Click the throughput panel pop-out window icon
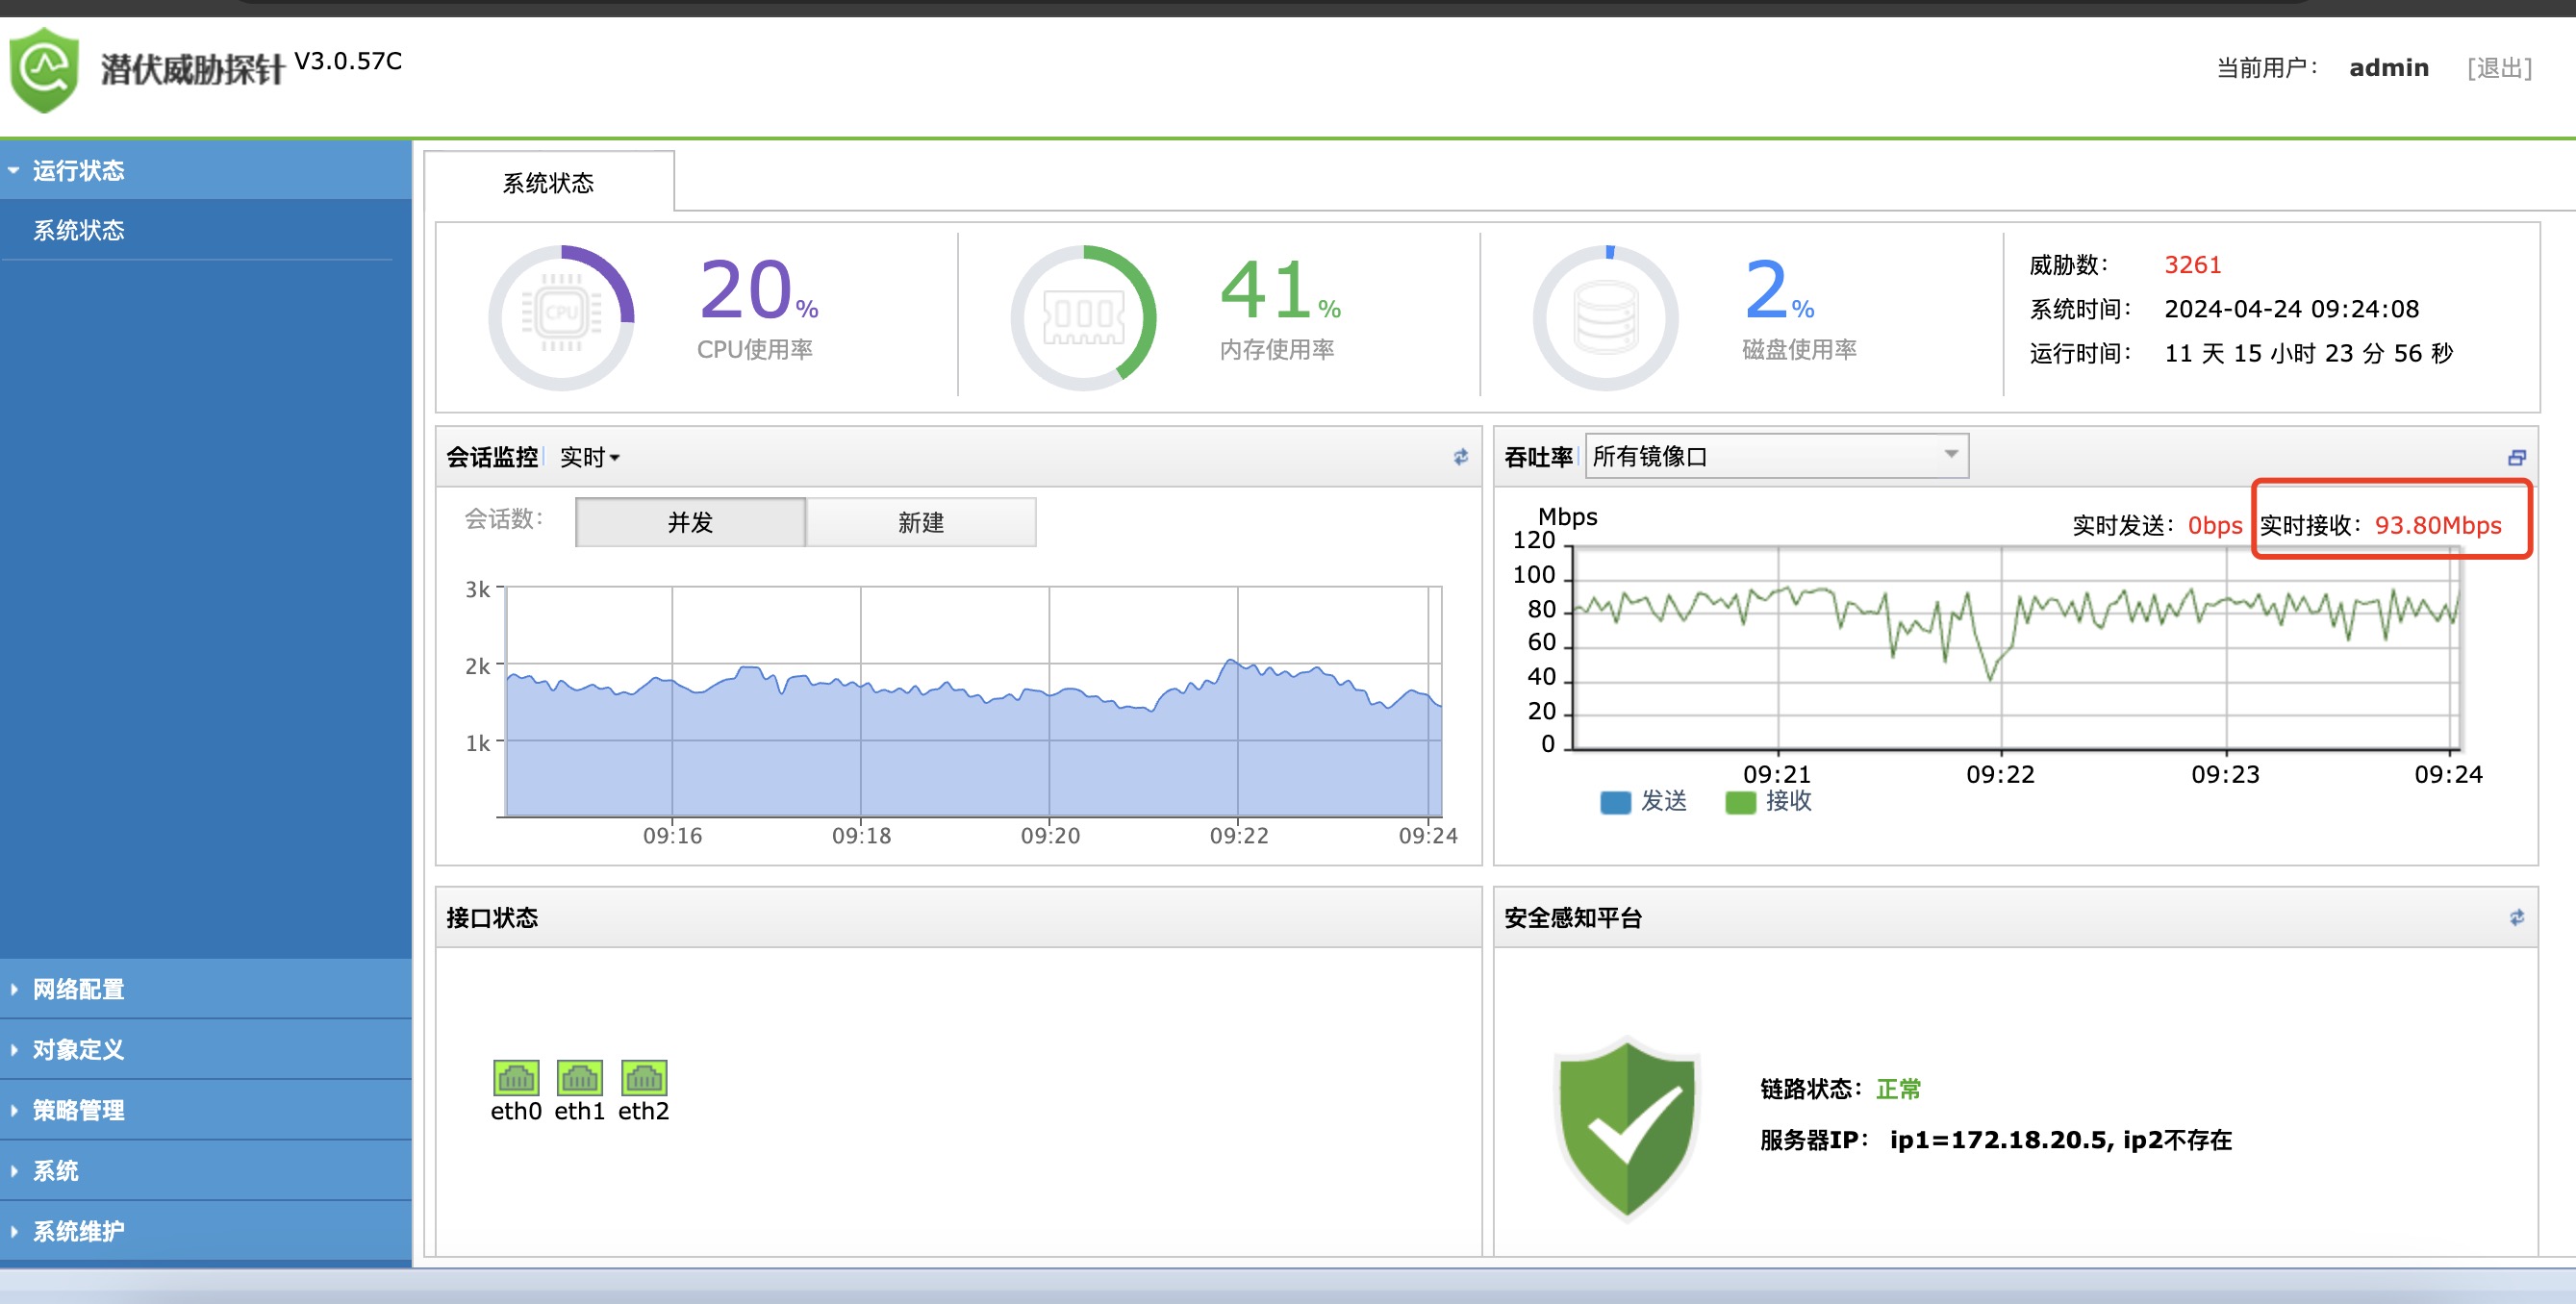The height and width of the screenshot is (1304, 2576). tap(2517, 457)
